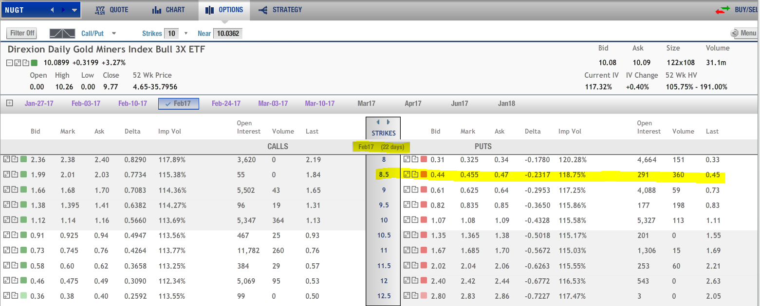Click the chart icon beside put bid 1.07
This screenshot has width=760, height=306.
pos(407,220)
